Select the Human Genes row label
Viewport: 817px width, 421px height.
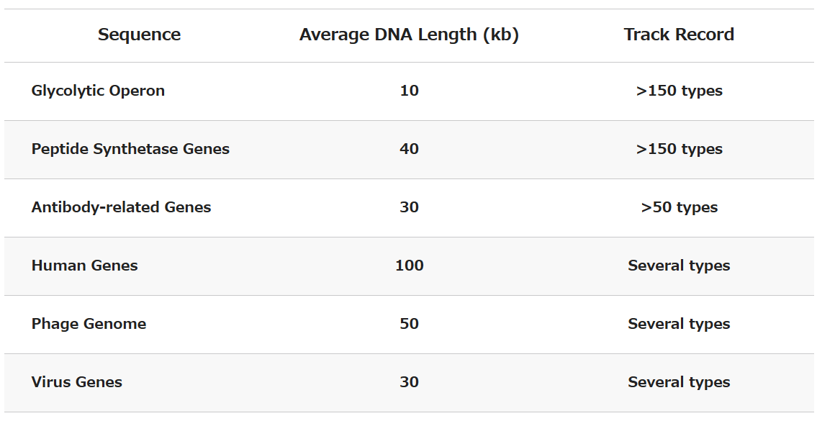[x=84, y=266]
